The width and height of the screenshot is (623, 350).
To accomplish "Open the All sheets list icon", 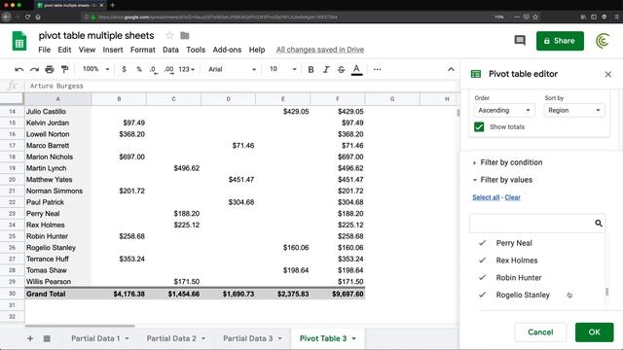I will pyautogui.click(x=47, y=338).
